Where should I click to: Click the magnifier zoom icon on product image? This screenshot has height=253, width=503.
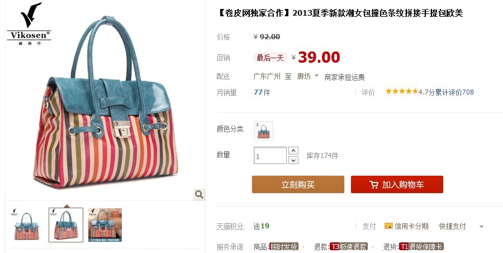pos(199,194)
